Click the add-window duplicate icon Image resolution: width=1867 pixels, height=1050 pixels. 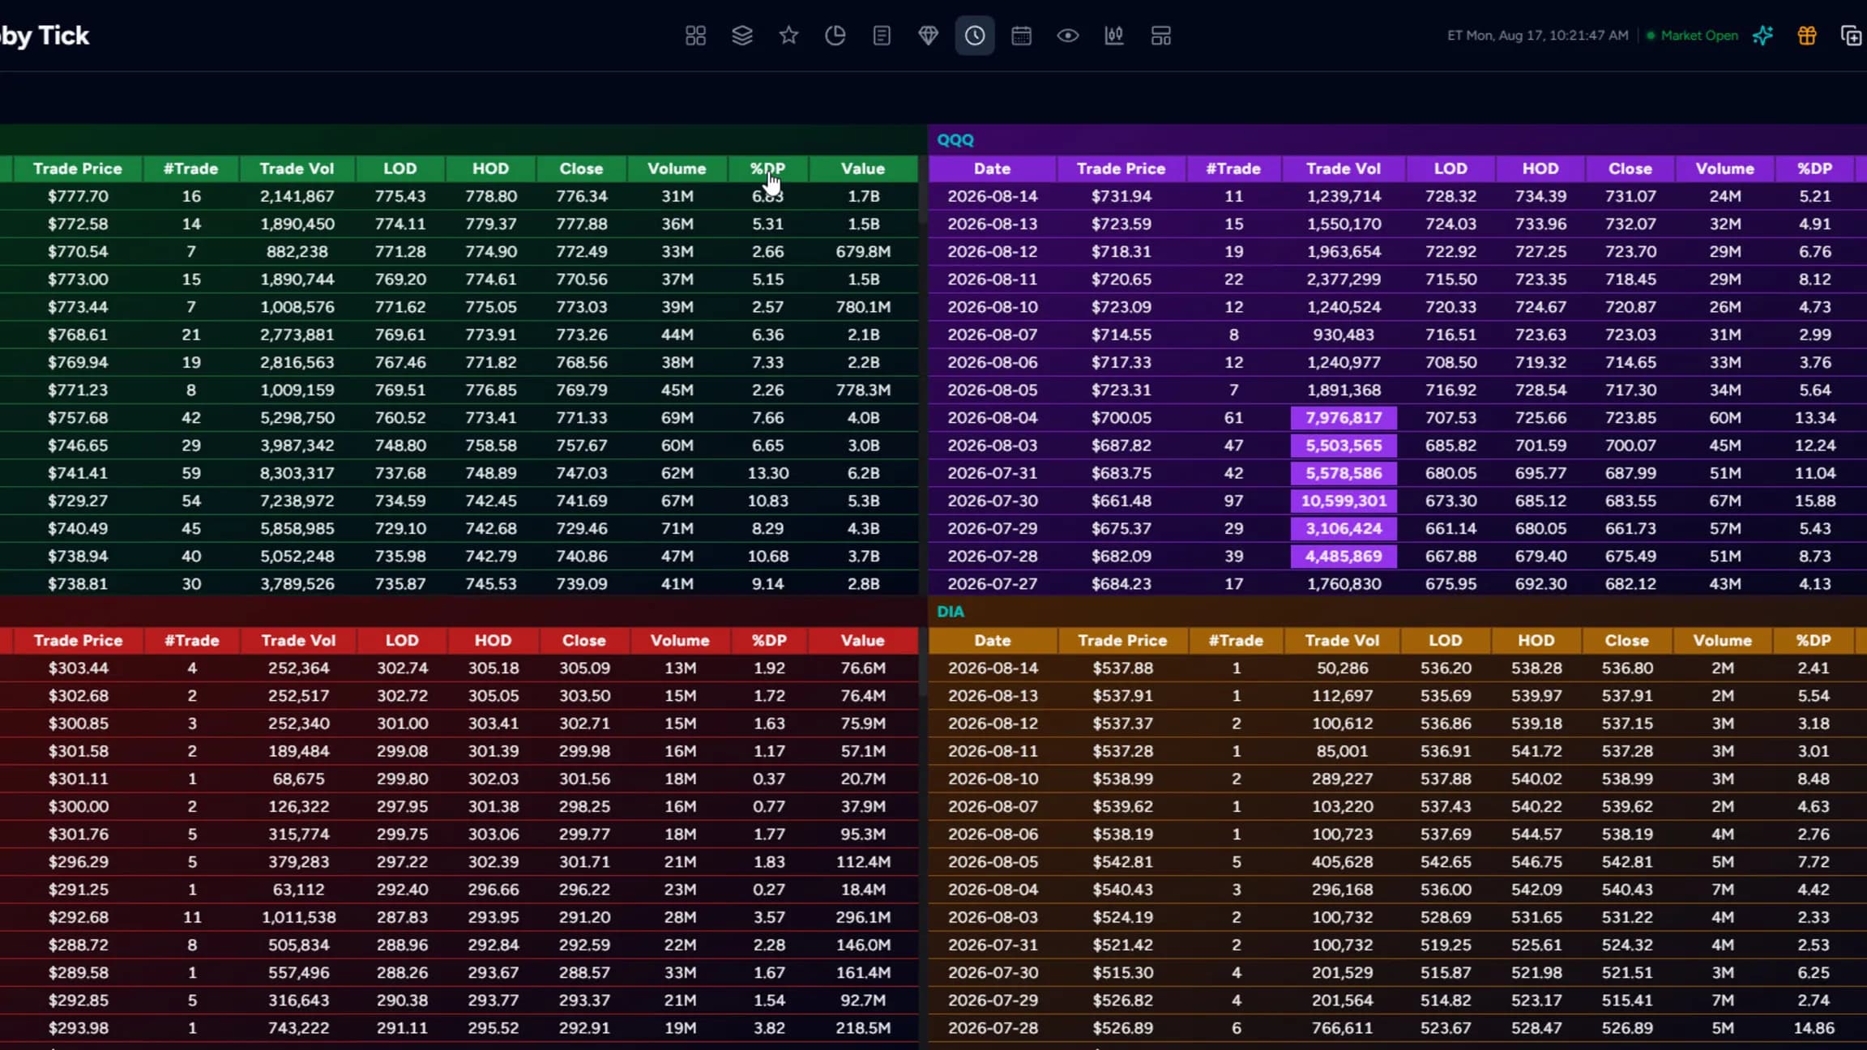coord(1852,36)
